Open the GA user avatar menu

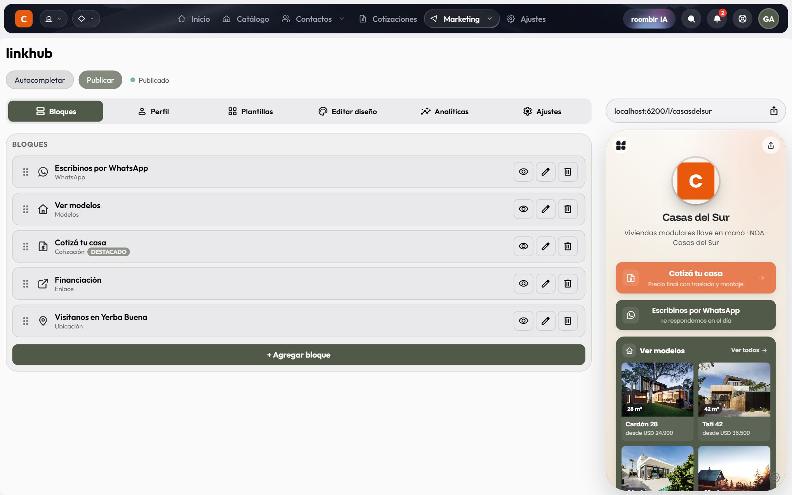click(768, 19)
